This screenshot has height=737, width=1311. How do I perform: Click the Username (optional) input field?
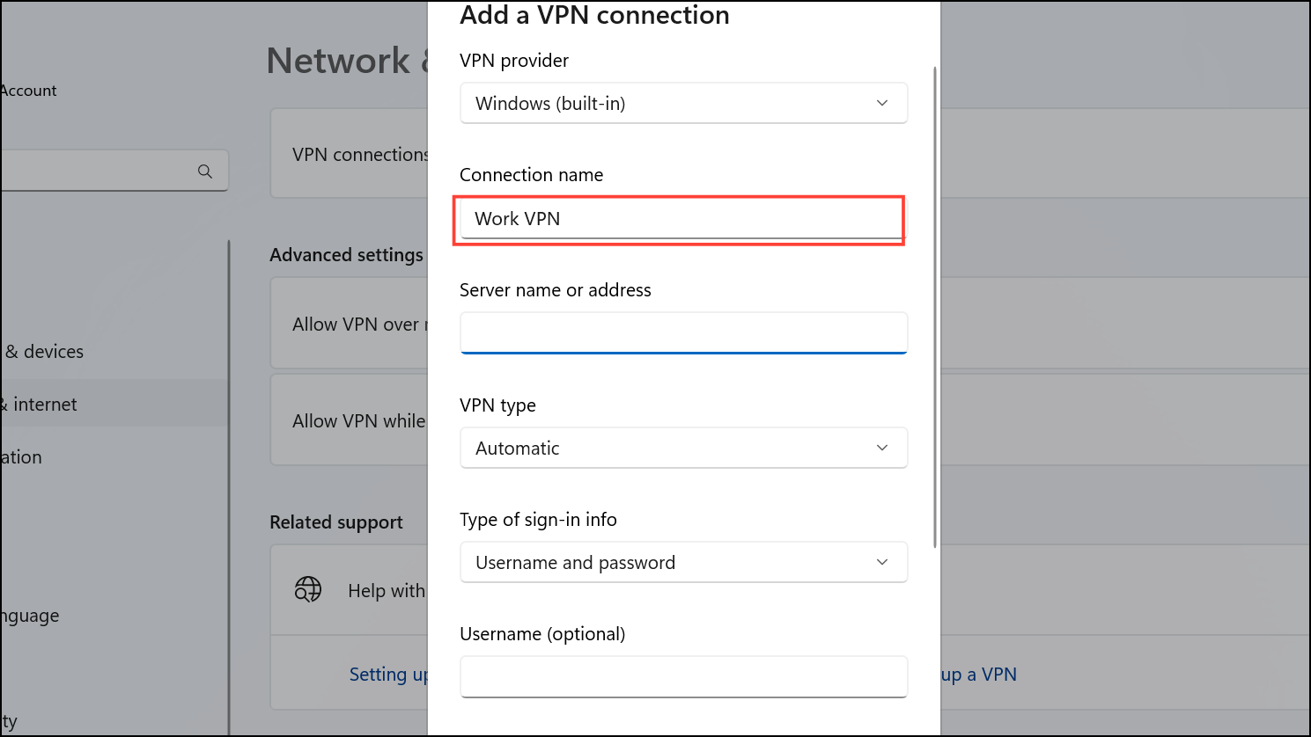coord(682,676)
